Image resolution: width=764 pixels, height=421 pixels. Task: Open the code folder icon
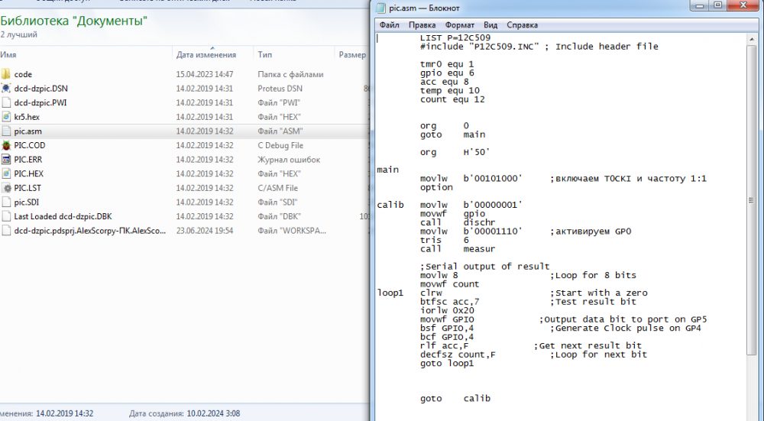tap(7, 74)
